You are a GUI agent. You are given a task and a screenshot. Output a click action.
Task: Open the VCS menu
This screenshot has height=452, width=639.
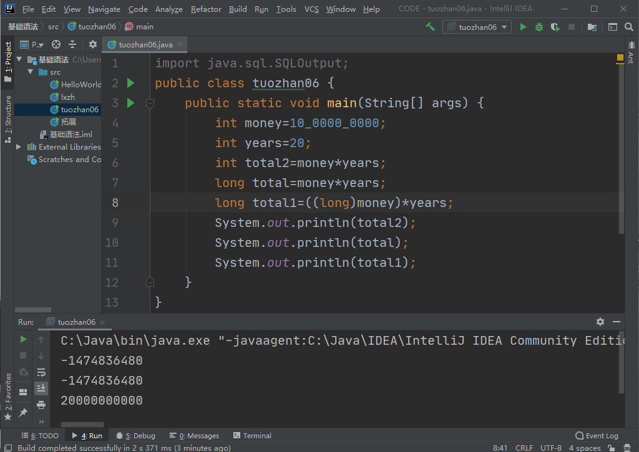tap(311, 9)
